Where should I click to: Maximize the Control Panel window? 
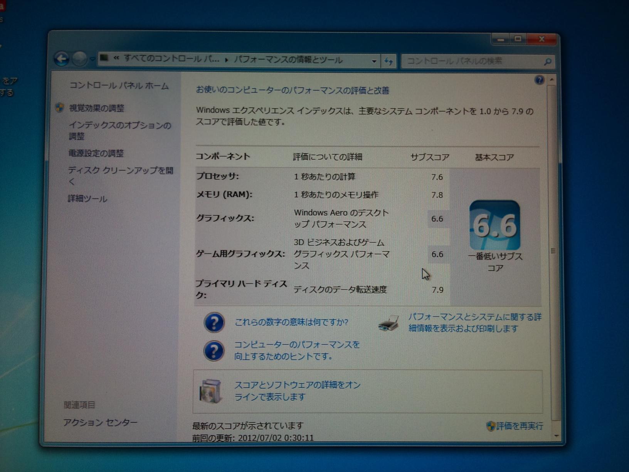518,39
